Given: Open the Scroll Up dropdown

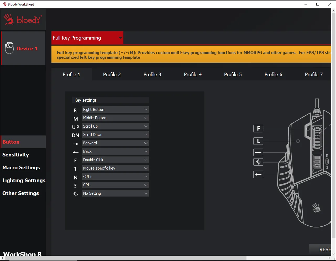Looking at the screenshot, I should point(115,126).
